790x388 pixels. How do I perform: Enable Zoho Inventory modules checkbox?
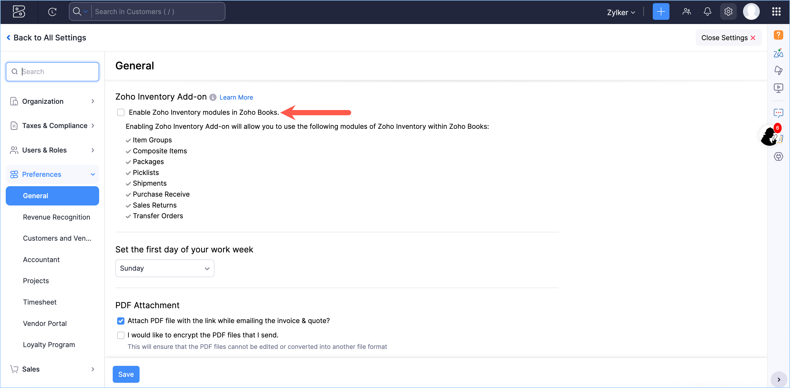pyautogui.click(x=121, y=112)
